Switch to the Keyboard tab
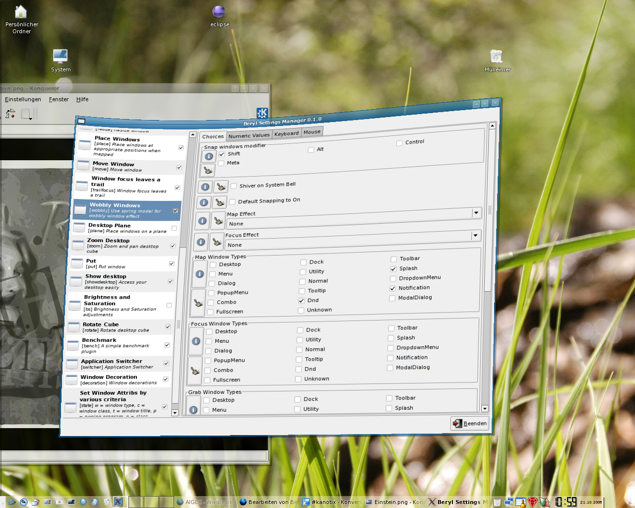Image resolution: width=635 pixels, height=508 pixels. [287, 133]
